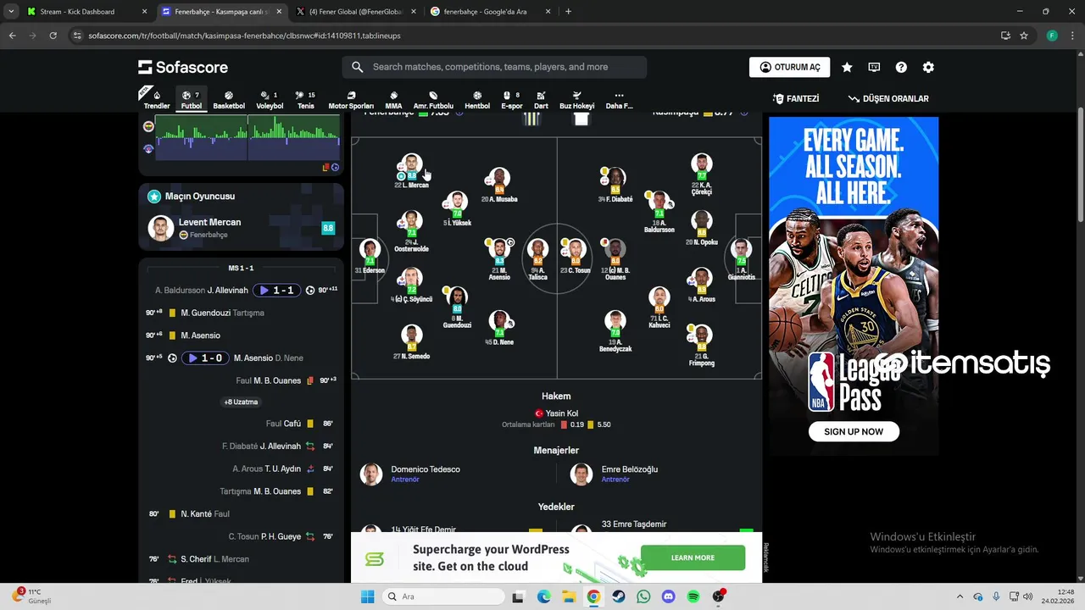
Task: Click the +8 Uzatma chip
Action: tap(242, 402)
